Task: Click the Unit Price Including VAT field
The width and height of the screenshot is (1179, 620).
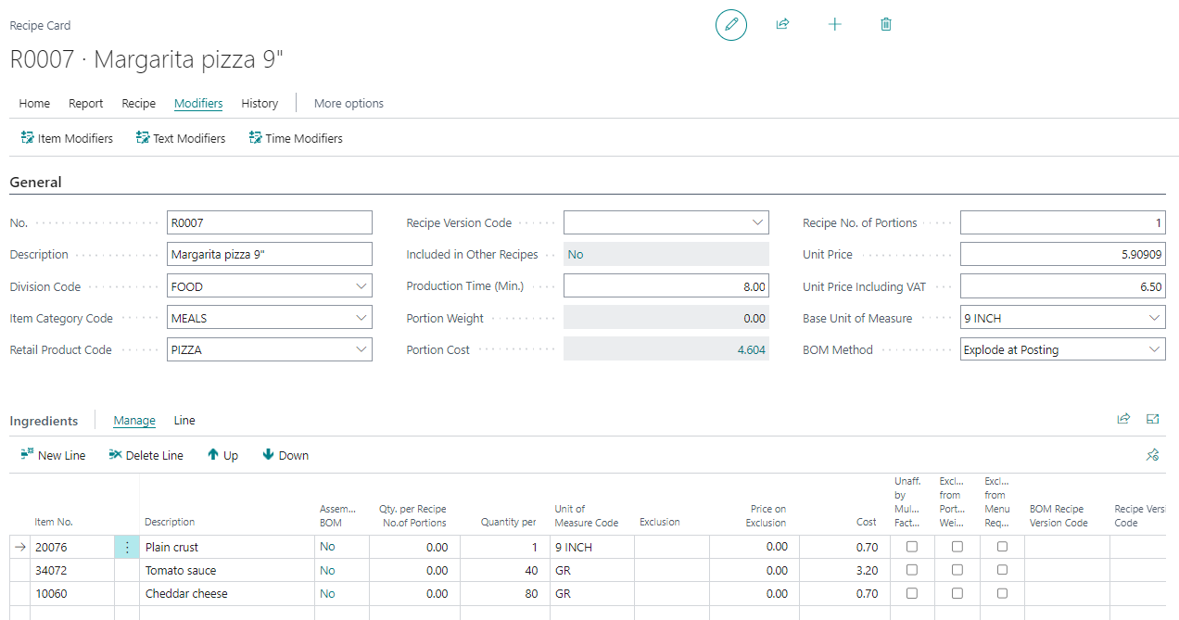Action: click(1062, 287)
